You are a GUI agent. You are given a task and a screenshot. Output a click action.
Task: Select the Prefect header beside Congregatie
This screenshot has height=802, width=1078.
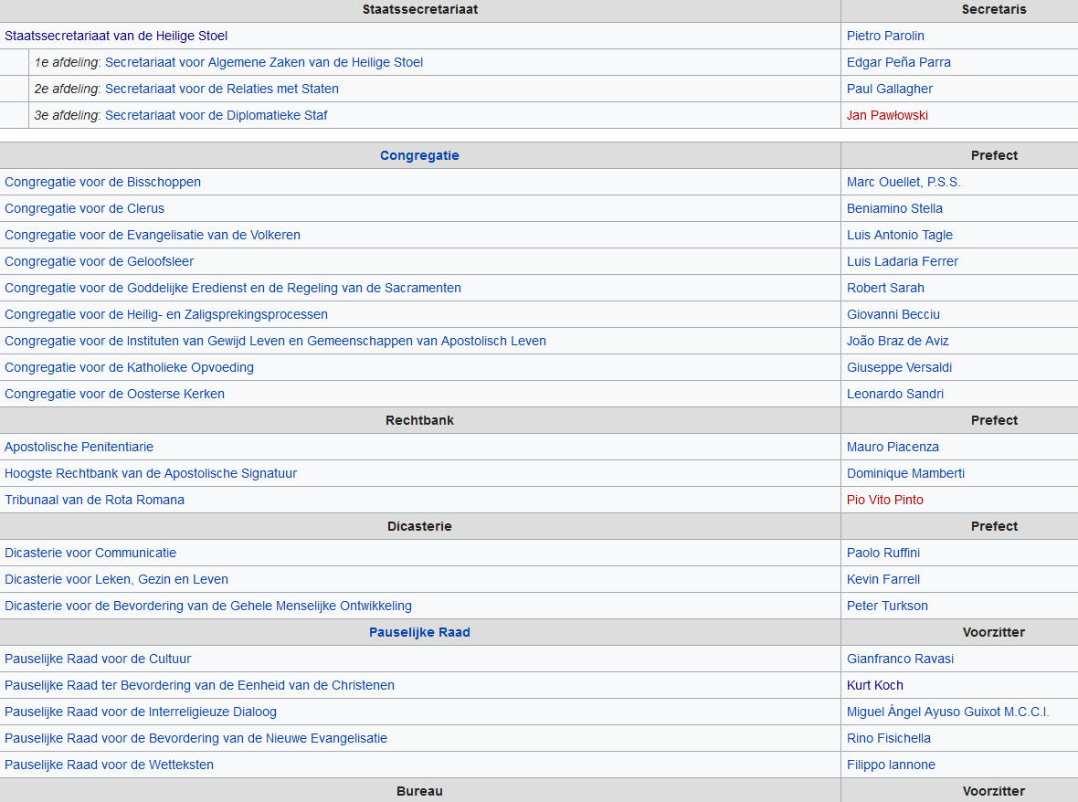(993, 155)
